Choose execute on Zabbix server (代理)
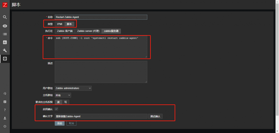Viewport: 279px width, 133px height. tap(88, 31)
